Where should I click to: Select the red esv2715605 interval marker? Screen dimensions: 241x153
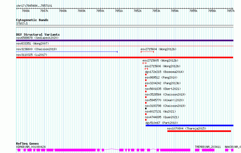point(144,63)
